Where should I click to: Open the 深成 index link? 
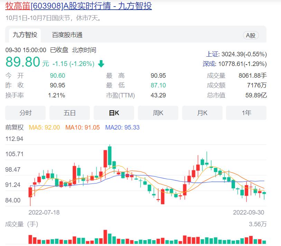(209, 64)
